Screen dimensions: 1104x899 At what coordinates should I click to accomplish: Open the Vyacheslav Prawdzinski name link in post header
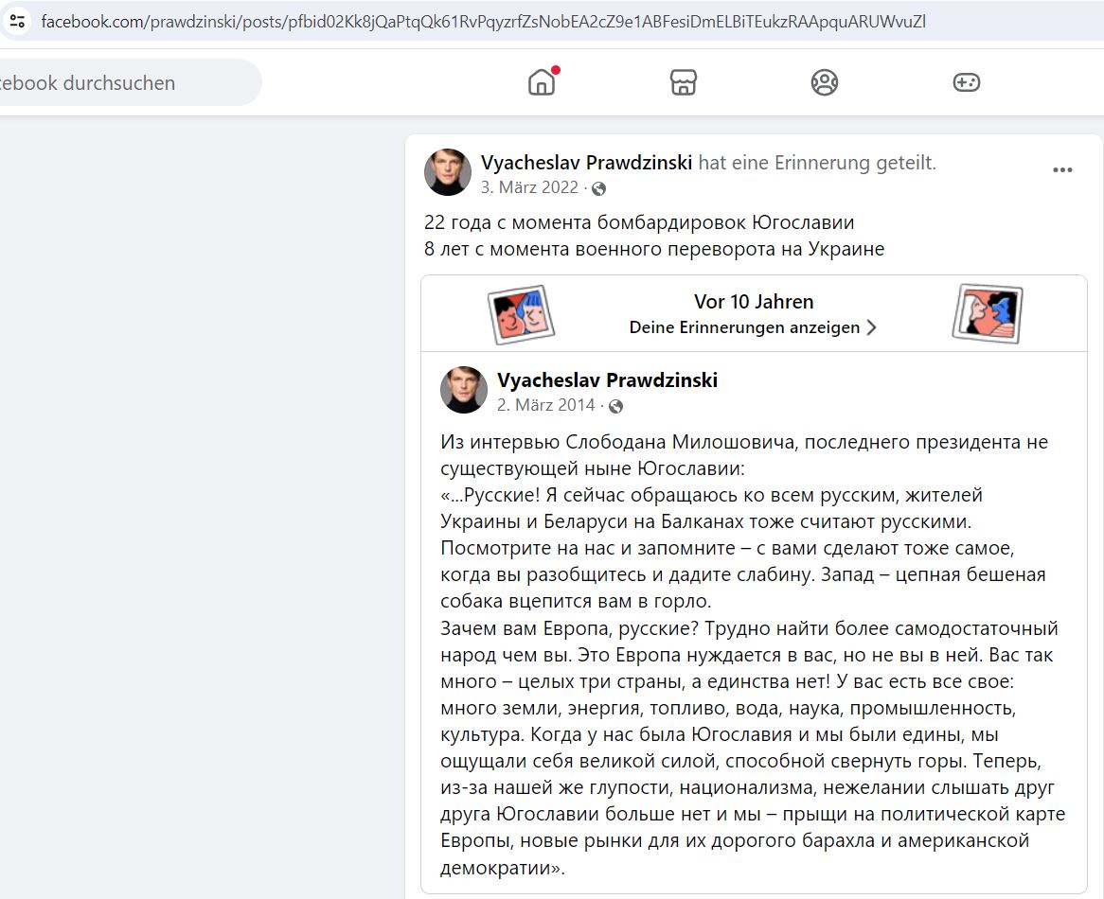click(x=586, y=163)
